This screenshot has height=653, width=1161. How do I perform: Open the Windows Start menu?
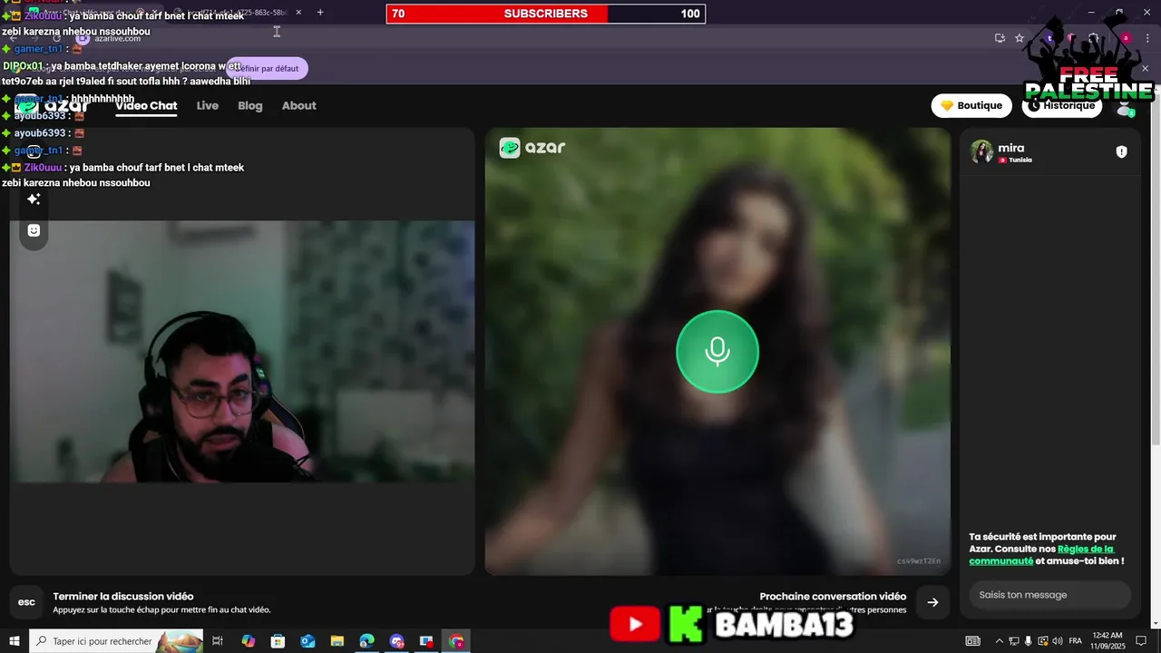[15, 641]
